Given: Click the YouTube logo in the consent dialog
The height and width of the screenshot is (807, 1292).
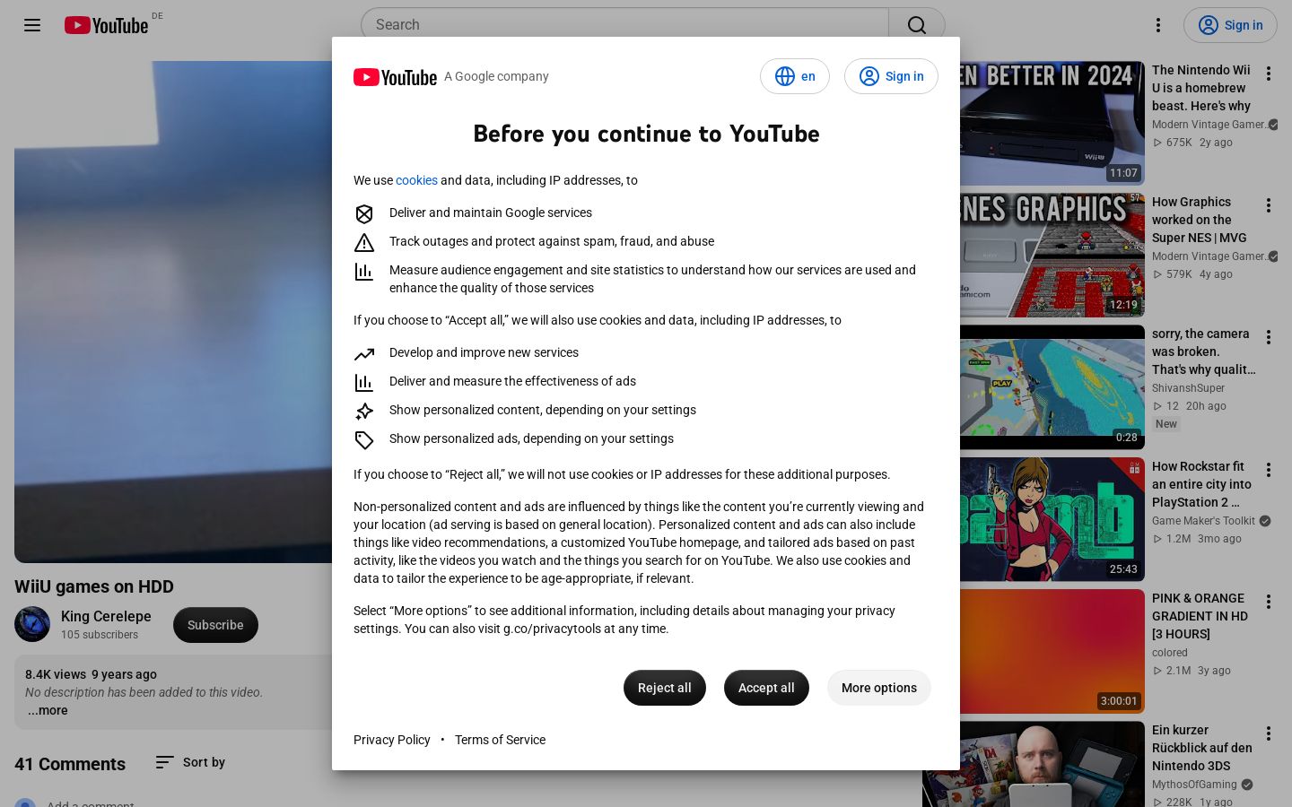Looking at the screenshot, I should (395, 77).
